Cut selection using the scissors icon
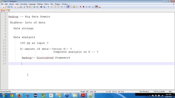The width and height of the screenshot is (175, 98). coord(24,7)
